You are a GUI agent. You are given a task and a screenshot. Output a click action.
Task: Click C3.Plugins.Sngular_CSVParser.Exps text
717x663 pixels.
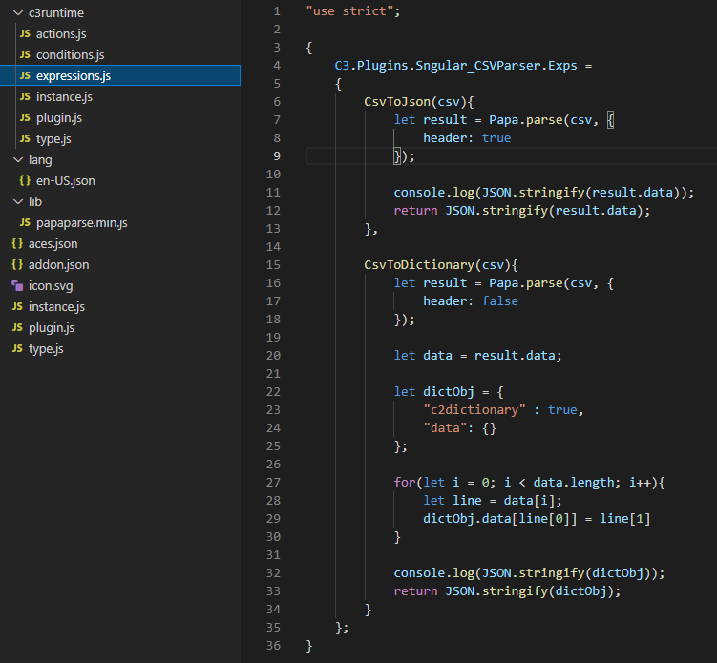pos(456,66)
